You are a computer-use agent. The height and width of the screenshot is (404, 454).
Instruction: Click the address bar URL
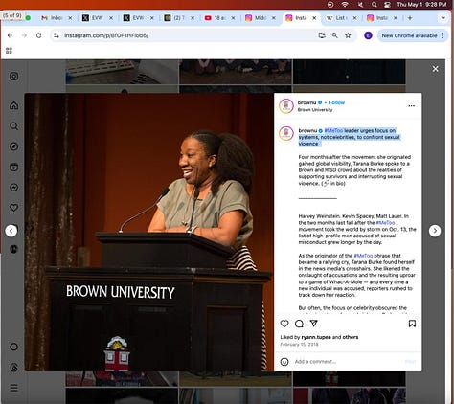click(x=106, y=35)
